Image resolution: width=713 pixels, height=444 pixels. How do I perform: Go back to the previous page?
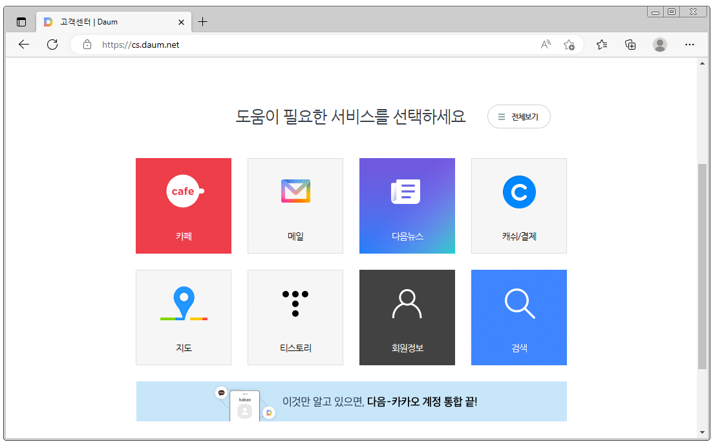[x=24, y=45]
